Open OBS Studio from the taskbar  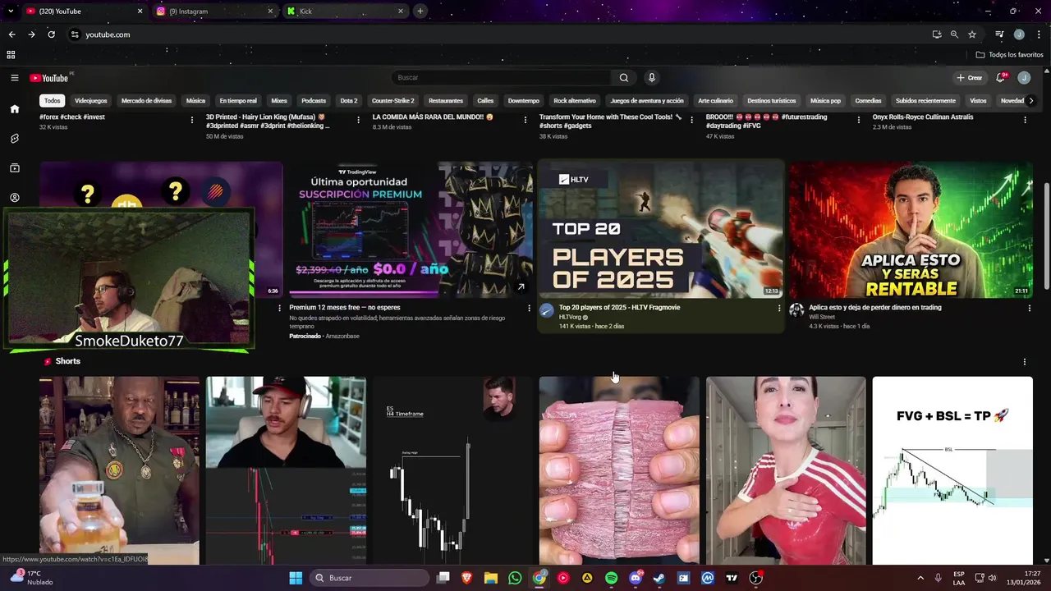click(x=756, y=578)
